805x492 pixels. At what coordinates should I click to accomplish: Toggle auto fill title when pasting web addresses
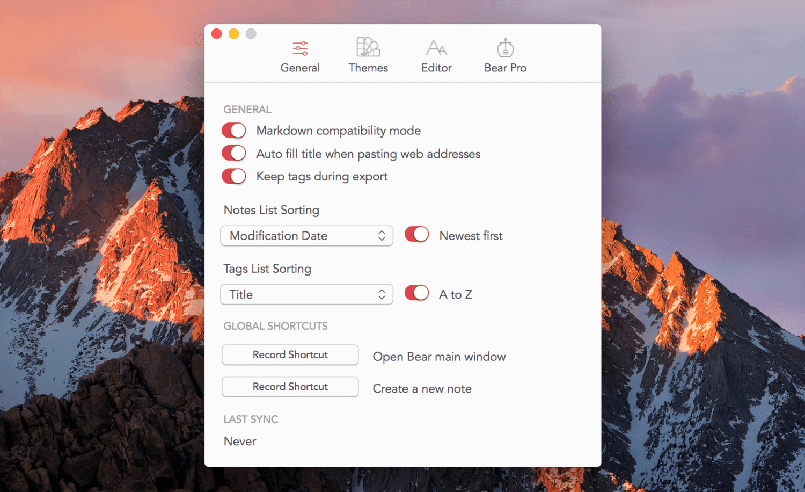coord(234,154)
